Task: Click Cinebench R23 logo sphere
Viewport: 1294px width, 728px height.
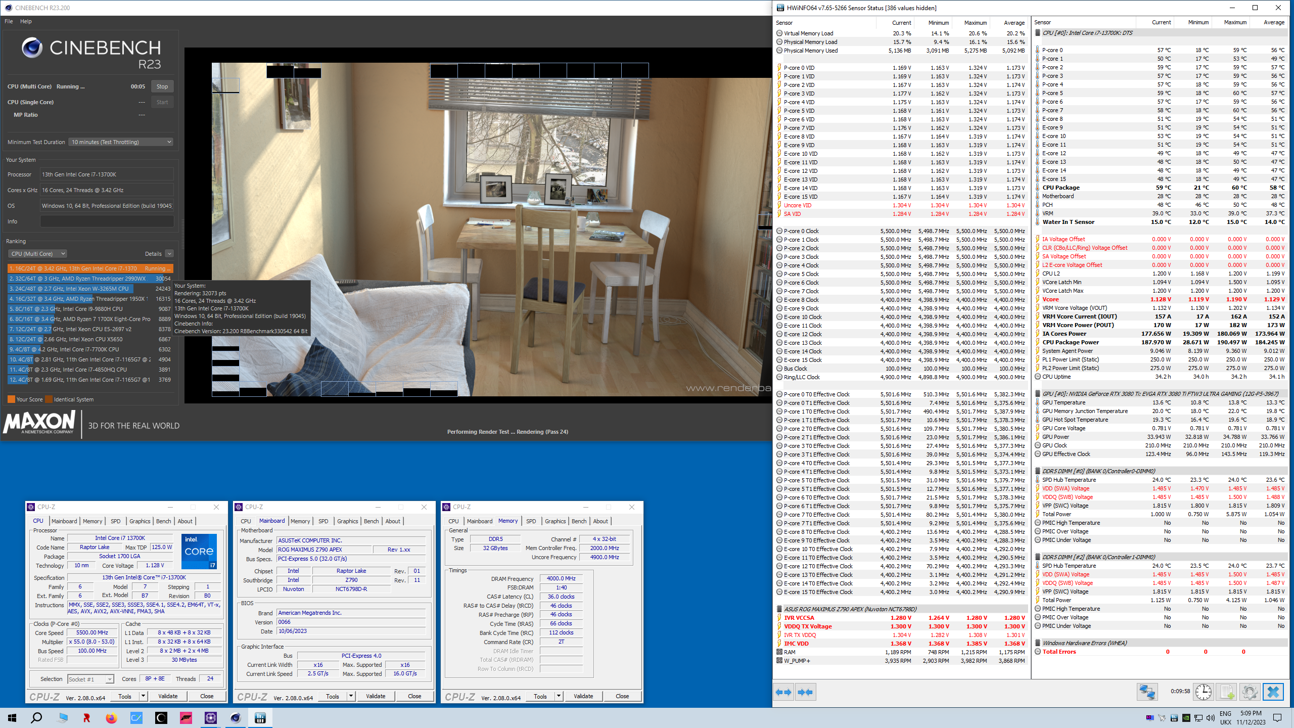Action: click(x=32, y=48)
